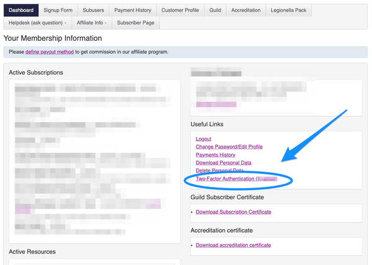
Task: Click the Download Personal Data link
Action: click(x=223, y=163)
